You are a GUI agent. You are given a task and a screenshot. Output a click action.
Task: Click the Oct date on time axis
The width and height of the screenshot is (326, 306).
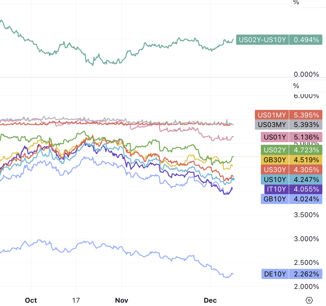click(31, 300)
